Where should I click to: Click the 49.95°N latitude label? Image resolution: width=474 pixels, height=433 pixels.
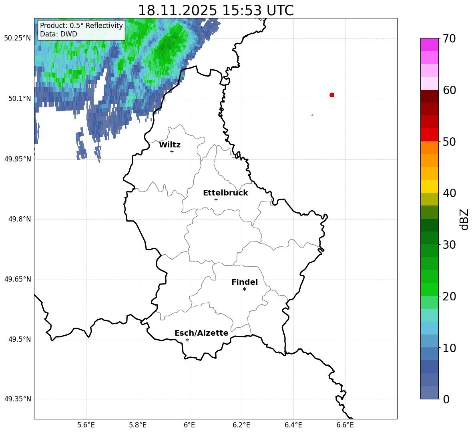click(18, 159)
